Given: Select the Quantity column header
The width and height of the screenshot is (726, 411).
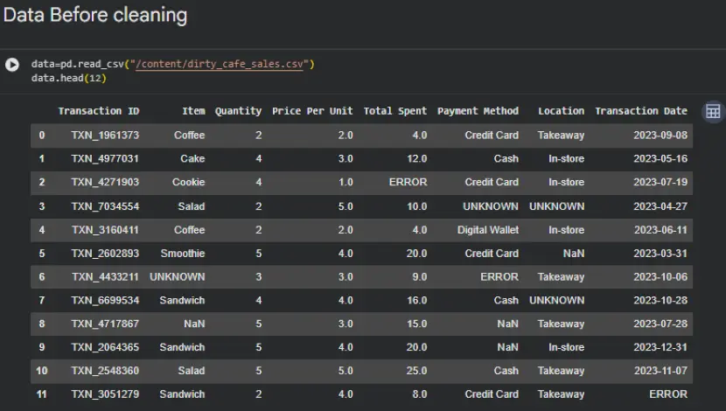Looking at the screenshot, I should pos(238,111).
